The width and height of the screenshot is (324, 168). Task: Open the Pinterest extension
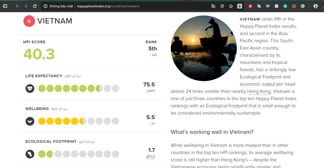(250, 6)
